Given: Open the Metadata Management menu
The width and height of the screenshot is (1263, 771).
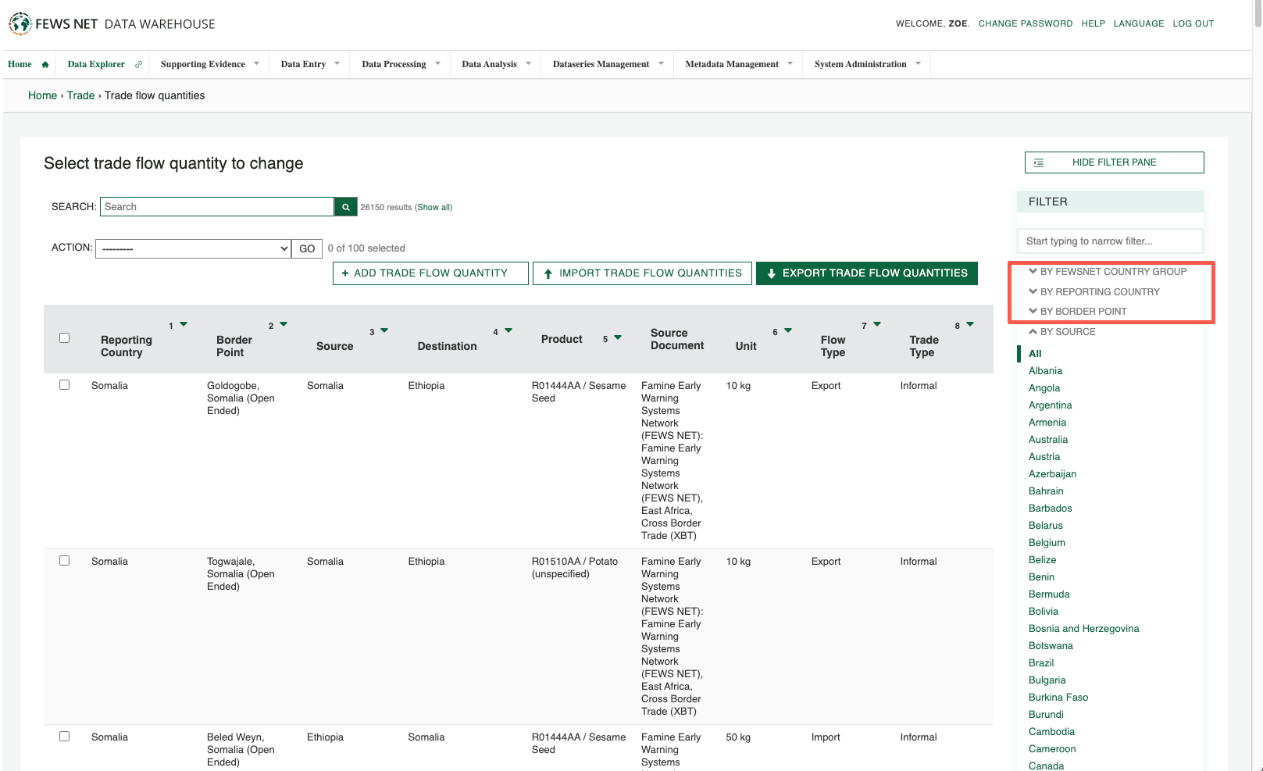Looking at the screenshot, I should click(x=735, y=63).
